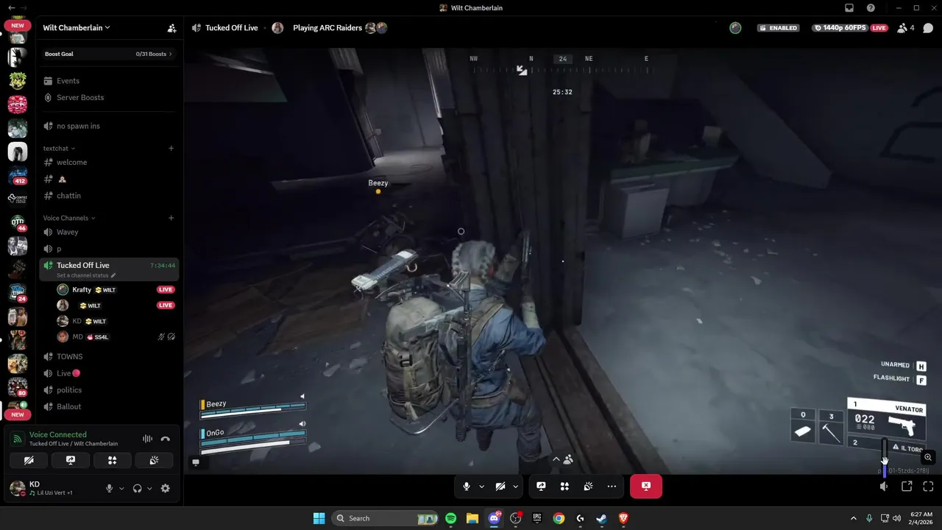Click the Windows taskbar Search box
This screenshot has height=530, width=942.
[x=386, y=518]
